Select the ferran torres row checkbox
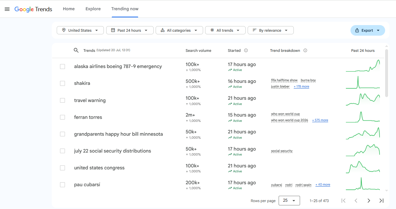Viewport: 396px width, 209px height. (63, 117)
